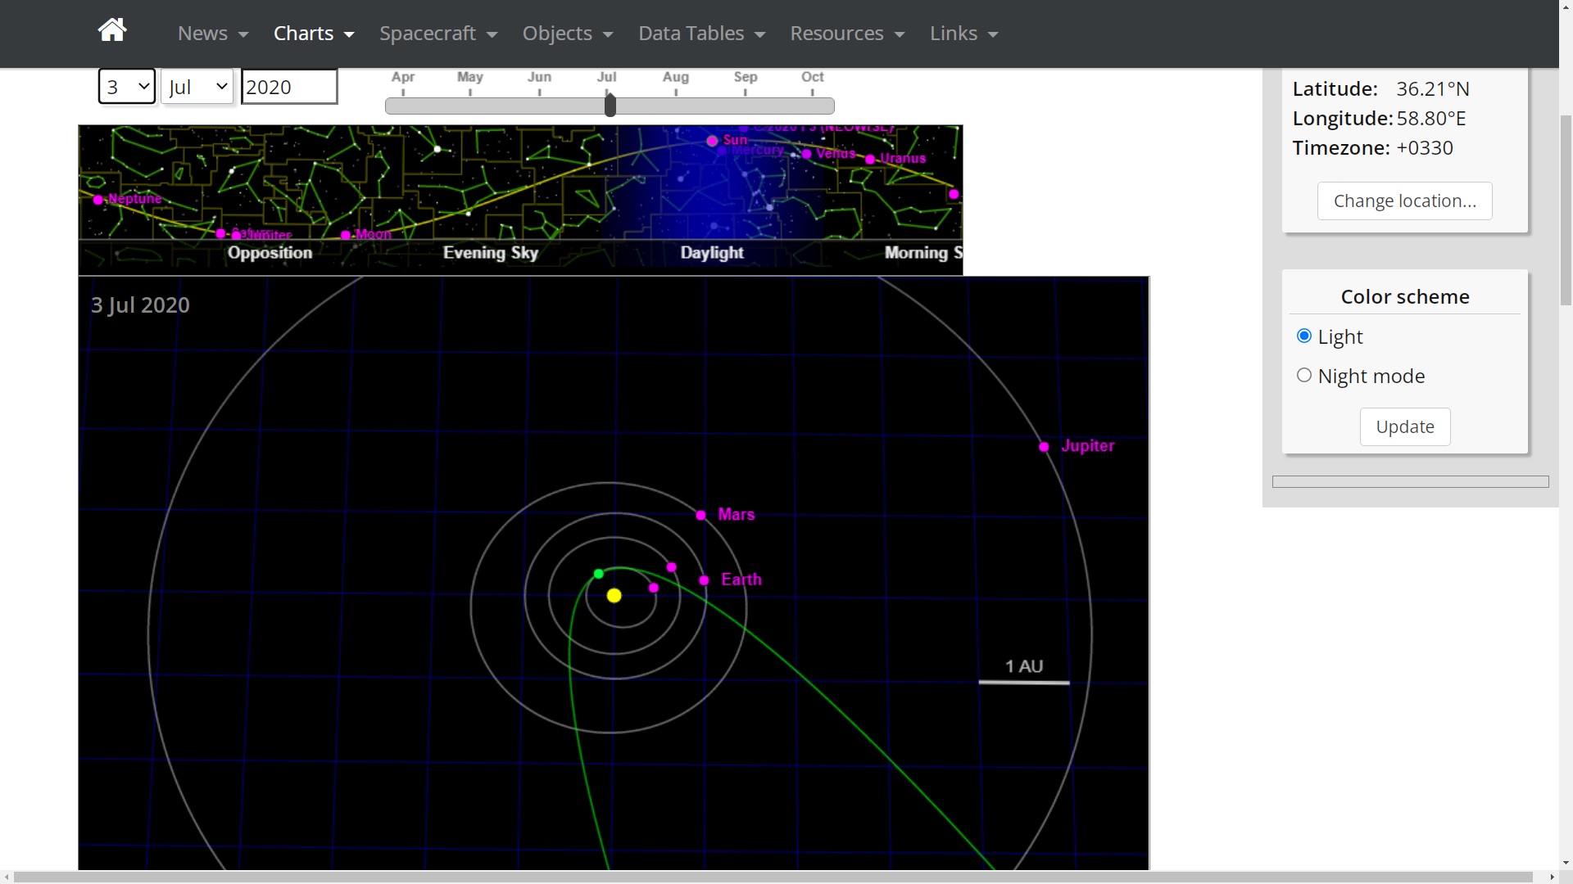
Task: Click the year input field
Action: tap(288, 87)
